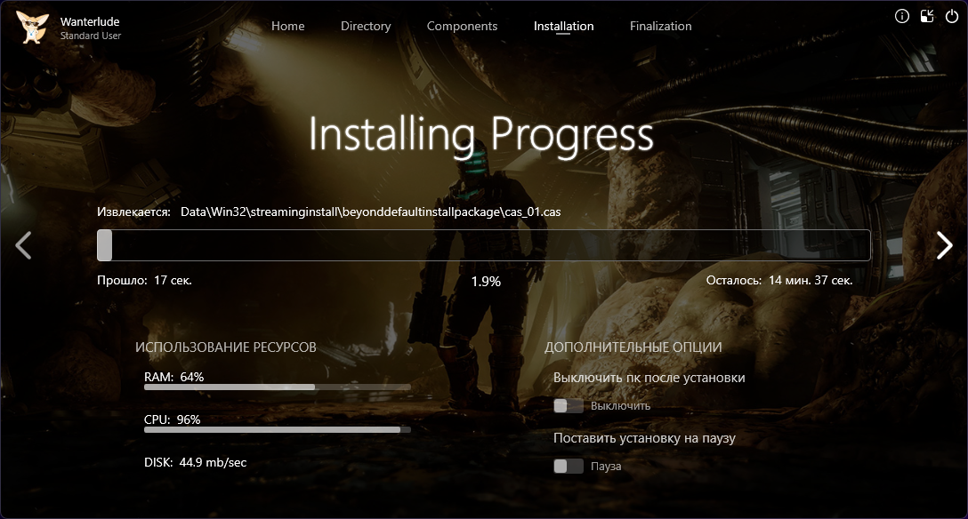Select the Components tab
The image size is (968, 519).
click(462, 26)
